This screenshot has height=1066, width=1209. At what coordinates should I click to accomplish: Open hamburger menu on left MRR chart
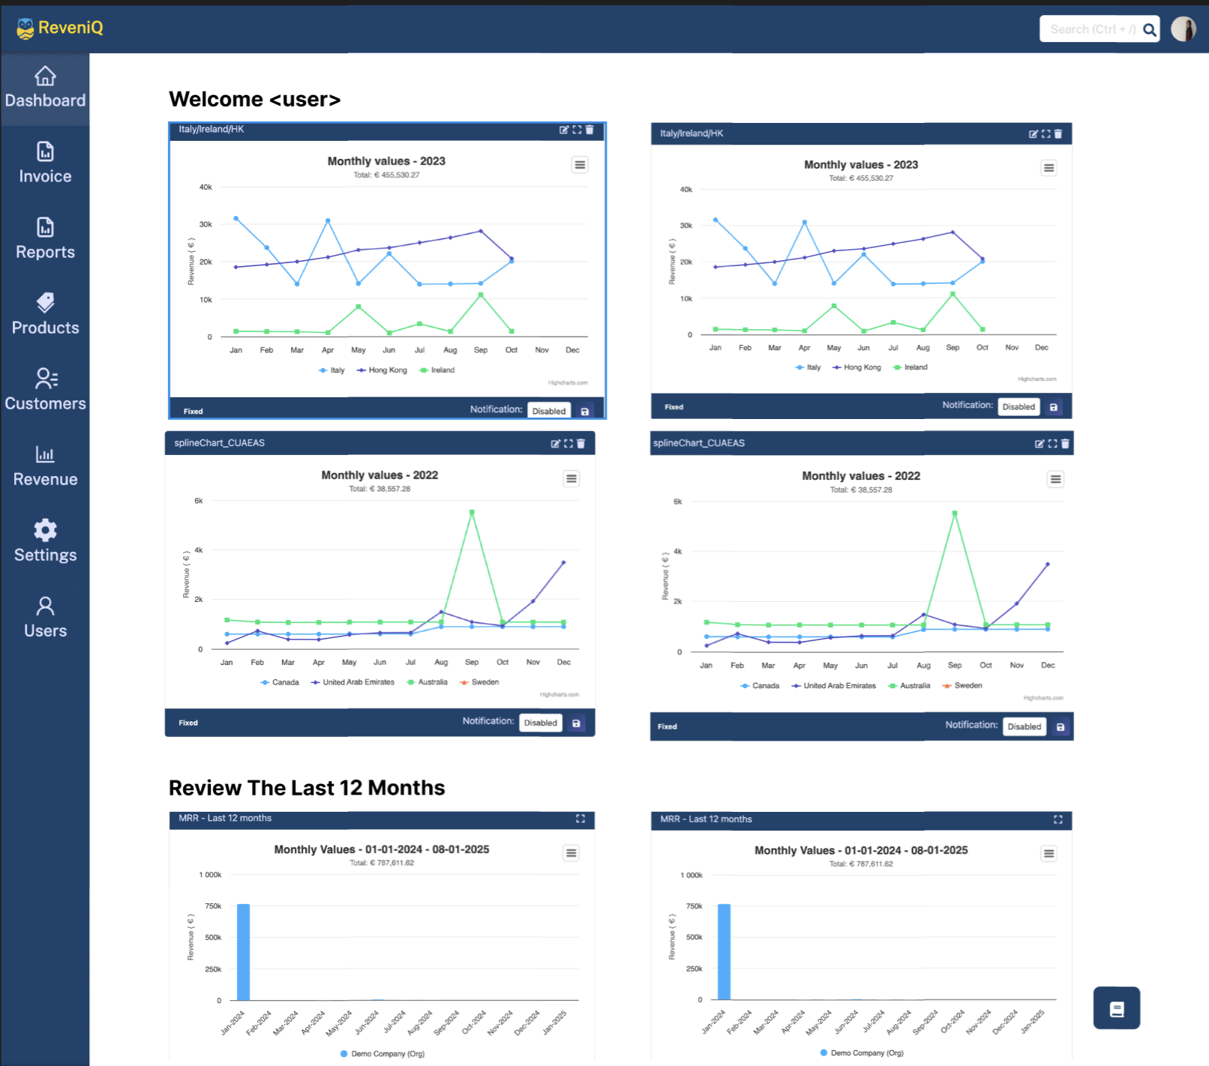(x=571, y=853)
